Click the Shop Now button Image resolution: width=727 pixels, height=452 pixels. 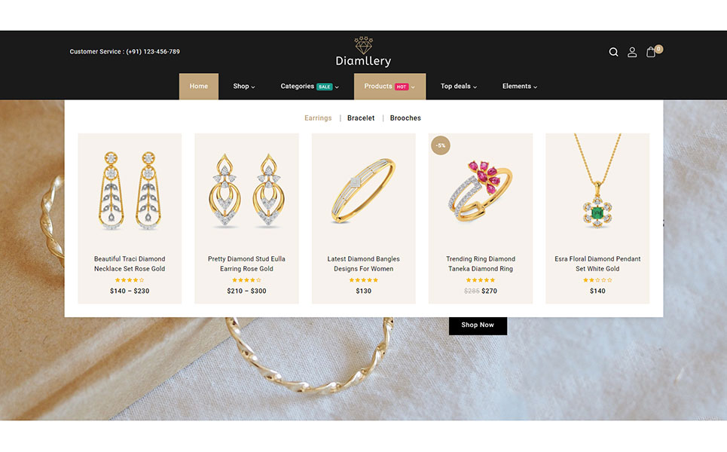(x=478, y=325)
